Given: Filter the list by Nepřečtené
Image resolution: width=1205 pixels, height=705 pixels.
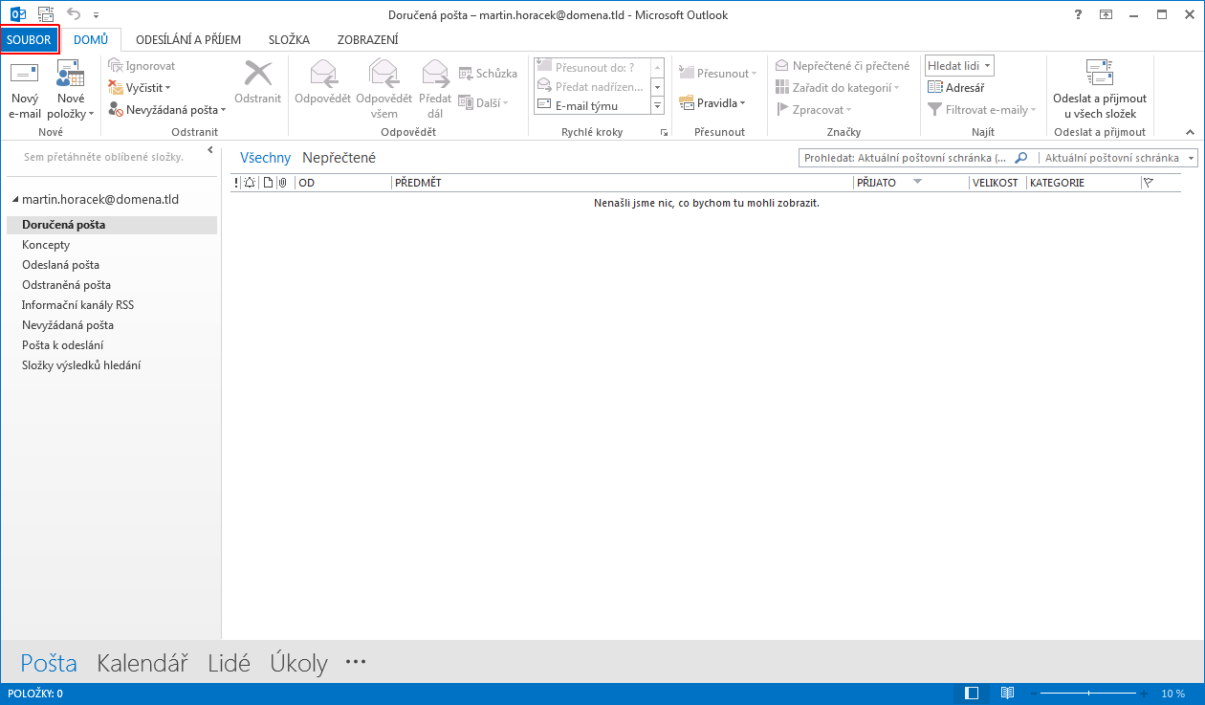Looking at the screenshot, I should pos(339,158).
